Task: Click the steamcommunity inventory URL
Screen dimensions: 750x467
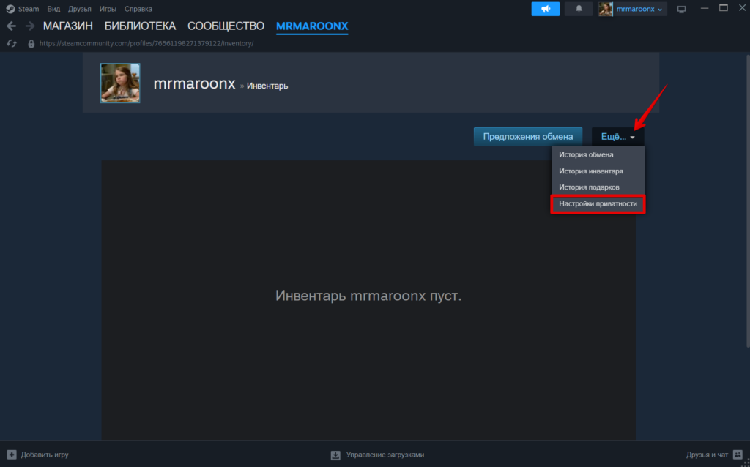Action: [x=146, y=43]
